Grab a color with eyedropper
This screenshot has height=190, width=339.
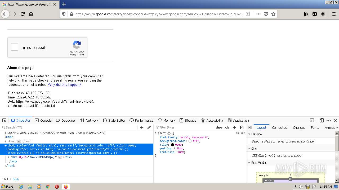(149, 127)
